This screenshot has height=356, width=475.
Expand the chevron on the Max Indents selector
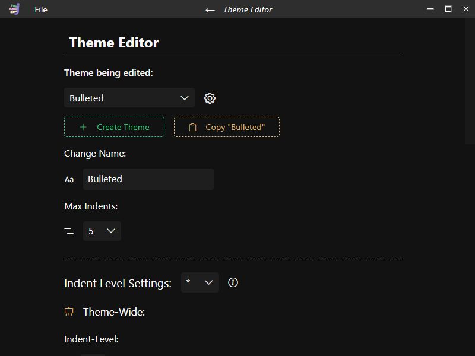(110, 231)
